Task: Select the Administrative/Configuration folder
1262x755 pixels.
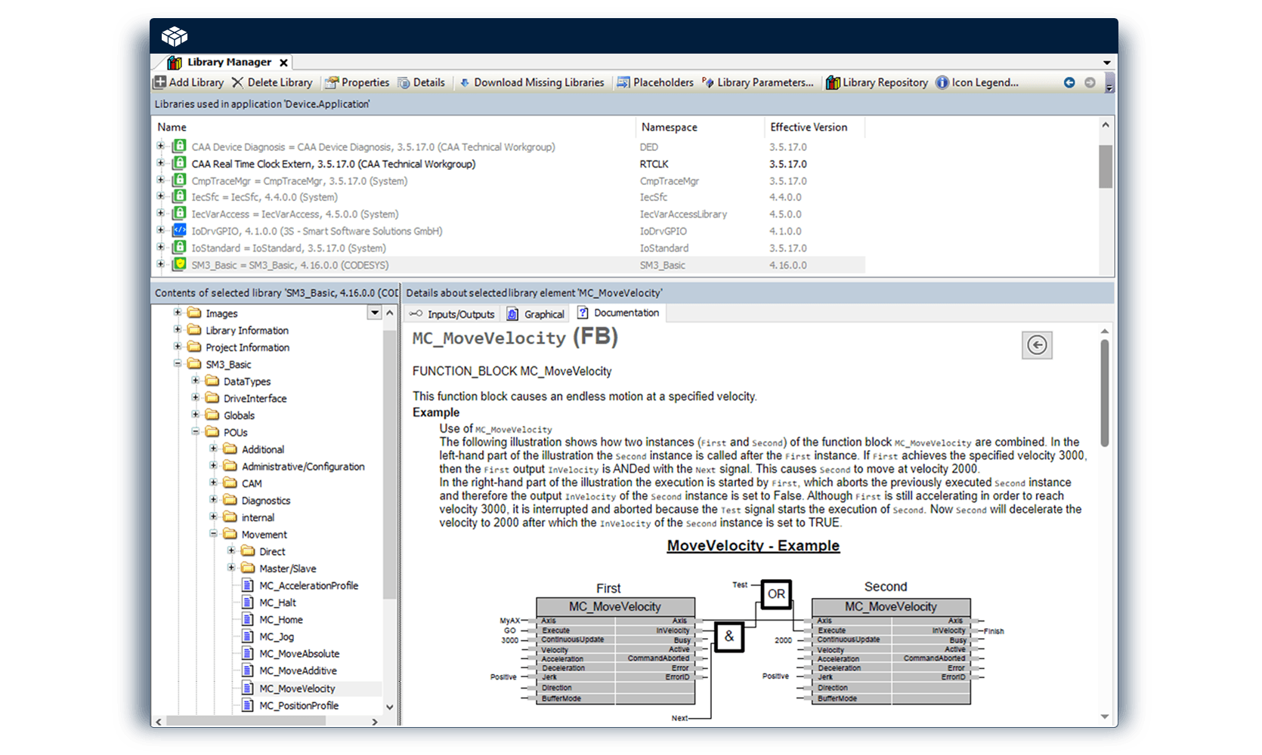Action: (x=303, y=467)
